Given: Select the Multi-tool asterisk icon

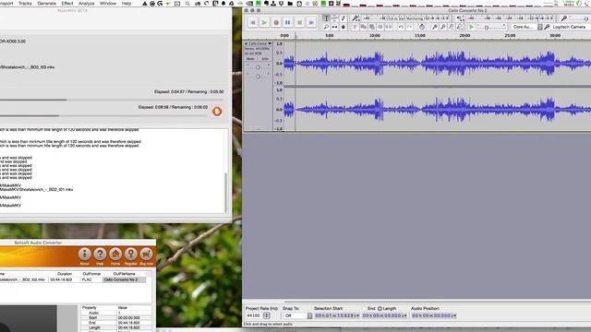Looking at the screenshot, I should click(343, 27).
